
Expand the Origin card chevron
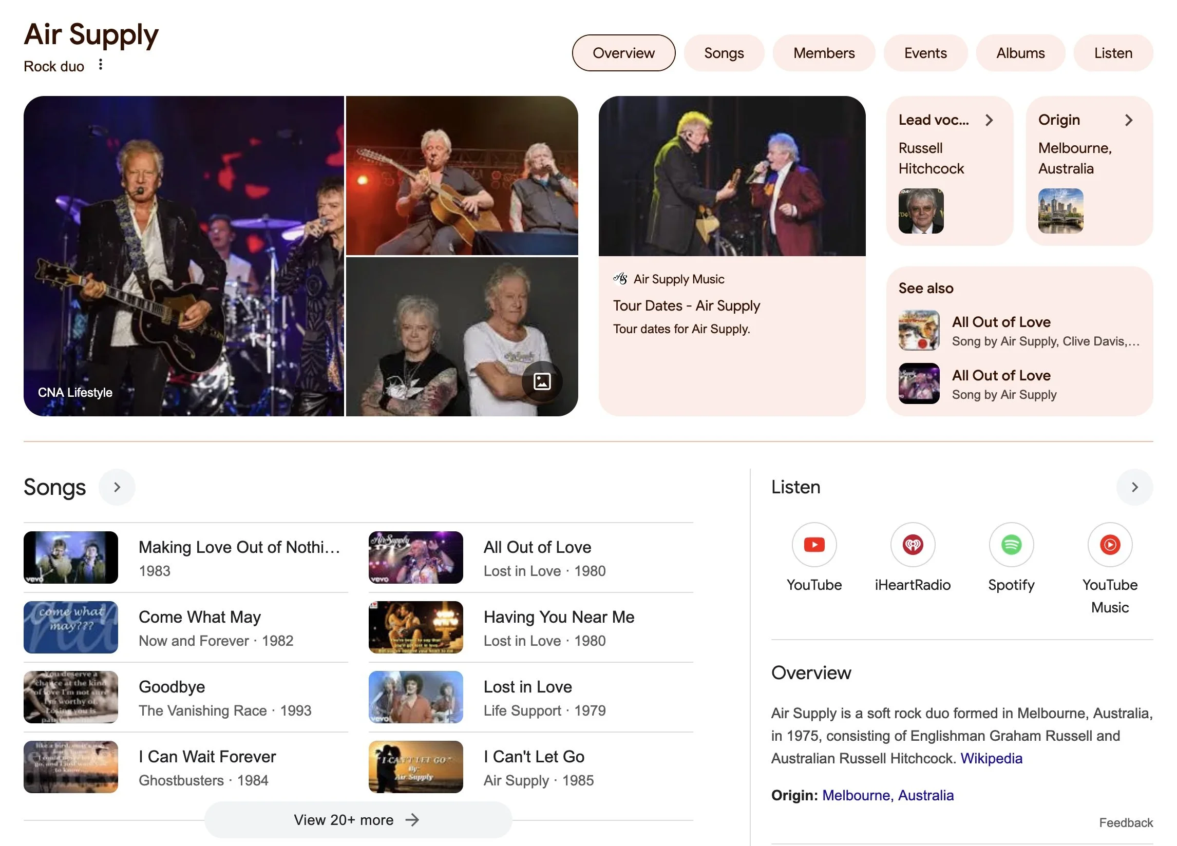(x=1129, y=120)
